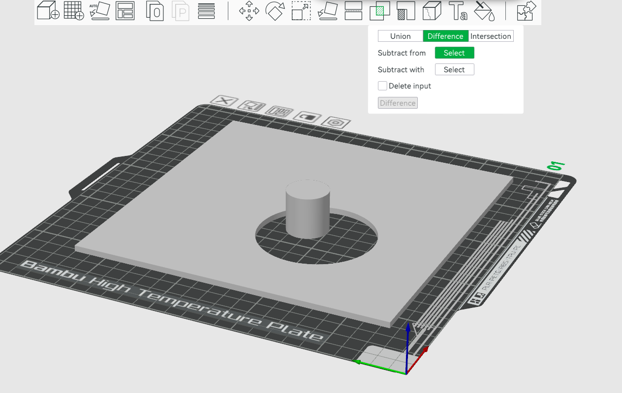Open the Color Painting tool

(484, 11)
